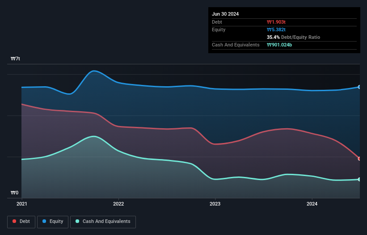
Task: Click Cash And Equivalents label in tooltip
Action: pos(236,45)
